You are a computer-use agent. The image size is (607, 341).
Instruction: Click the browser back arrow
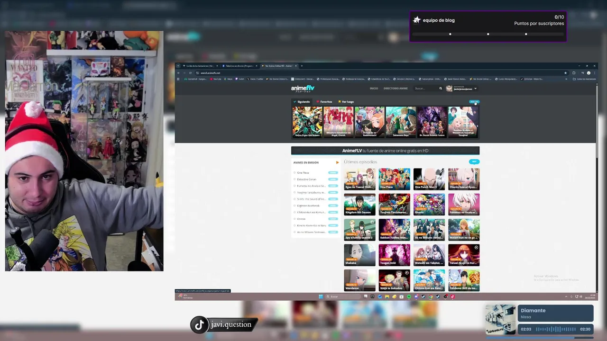click(x=179, y=73)
